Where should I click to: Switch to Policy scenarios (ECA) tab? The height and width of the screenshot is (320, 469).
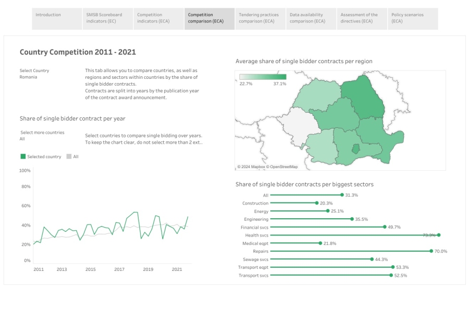[412, 18]
